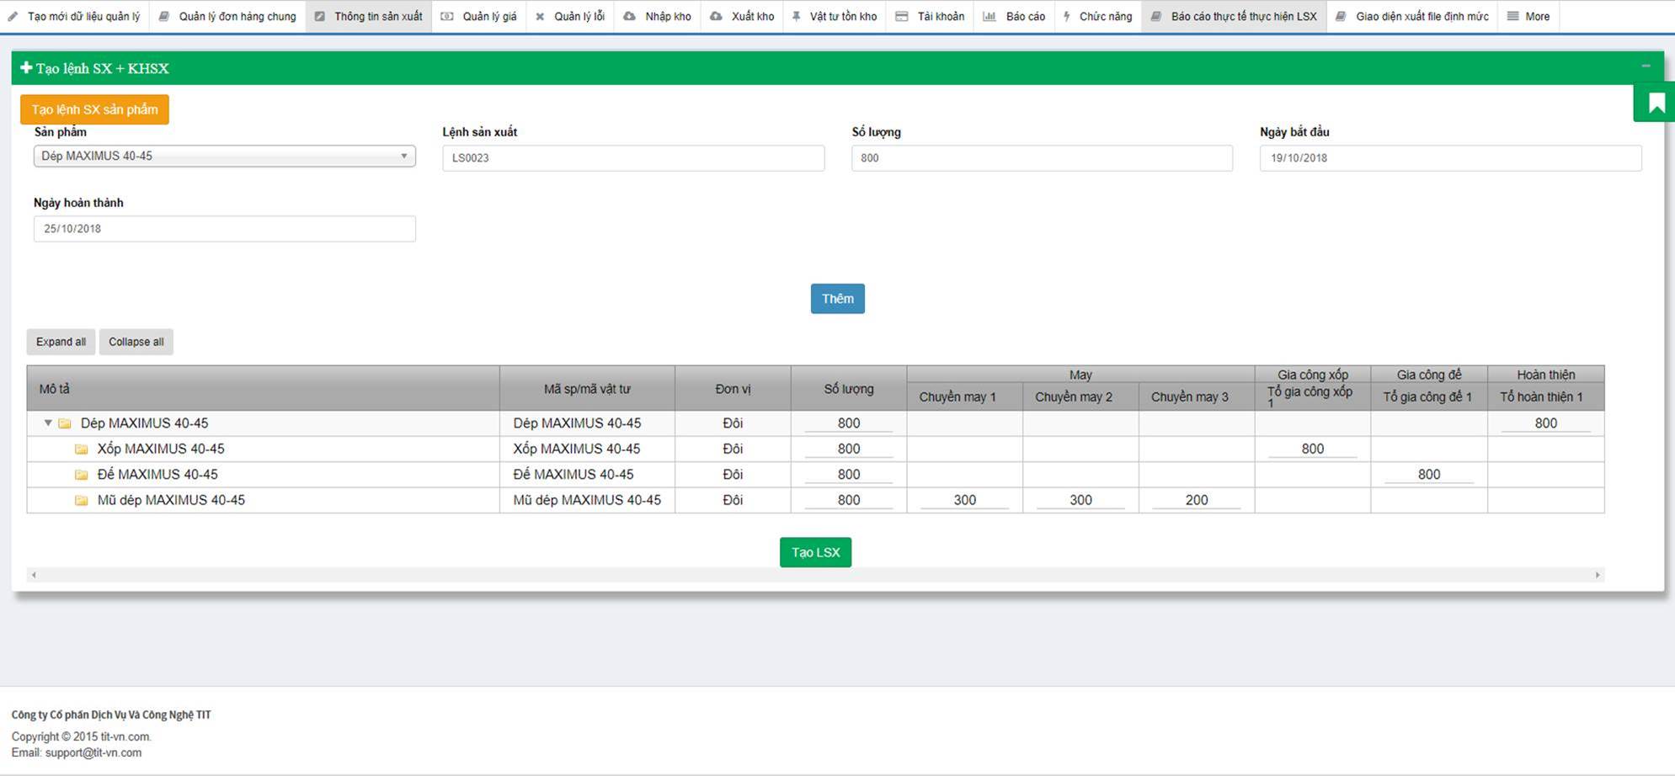Click the X icon of Quản lý lỗi
1675x776 pixels.
(x=540, y=16)
